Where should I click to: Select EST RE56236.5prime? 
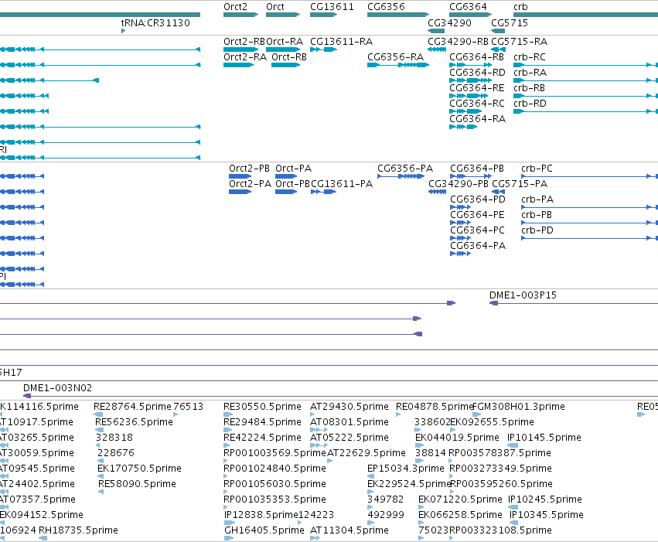tap(100, 430)
